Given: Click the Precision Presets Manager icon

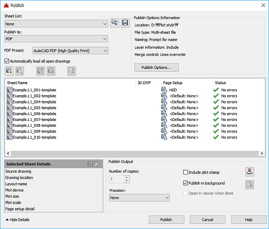Looking at the screenshot, I should (250, 185).
